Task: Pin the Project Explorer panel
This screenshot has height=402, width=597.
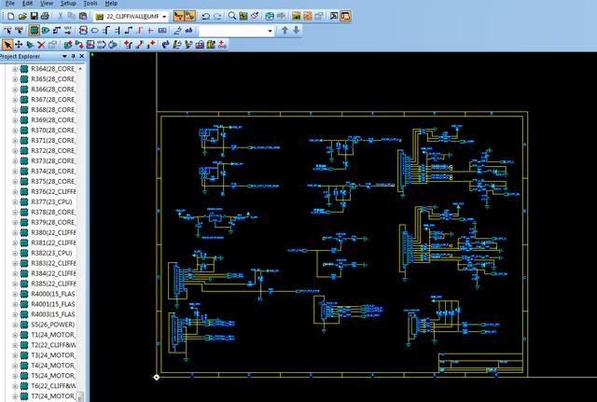Action: click(74, 56)
